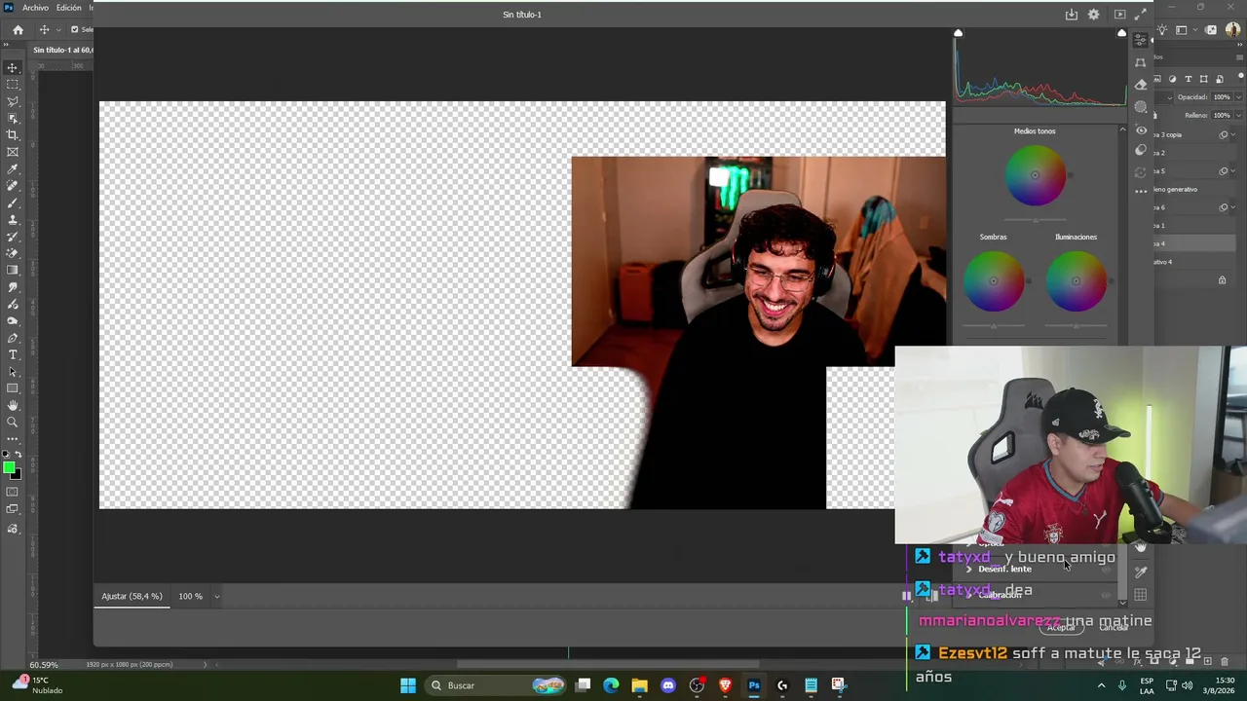Select the Rectangle shape tool
Viewport: 1247px width, 701px height.
pos(13,388)
